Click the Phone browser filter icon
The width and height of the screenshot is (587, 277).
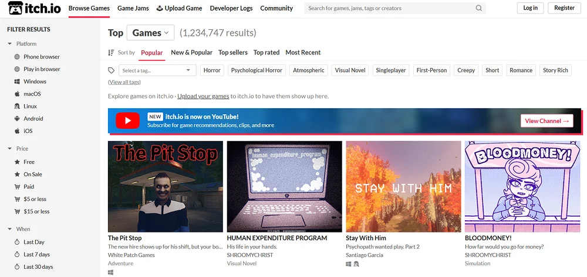(x=17, y=57)
